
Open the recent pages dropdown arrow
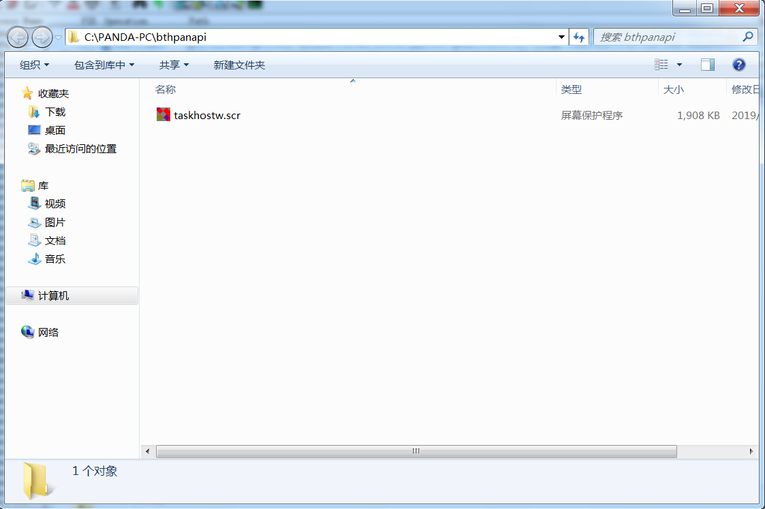click(58, 37)
